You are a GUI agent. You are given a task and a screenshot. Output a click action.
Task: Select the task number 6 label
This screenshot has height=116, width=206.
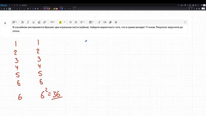tap(5, 23)
